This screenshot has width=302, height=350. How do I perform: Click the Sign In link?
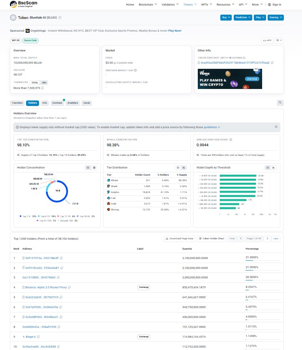[x=275, y=4]
